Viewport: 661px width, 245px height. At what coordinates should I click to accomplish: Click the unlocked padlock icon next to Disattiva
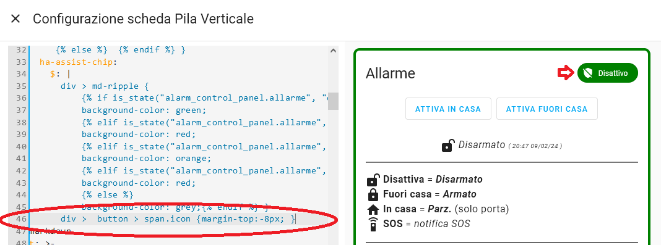[x=373, y=180]
